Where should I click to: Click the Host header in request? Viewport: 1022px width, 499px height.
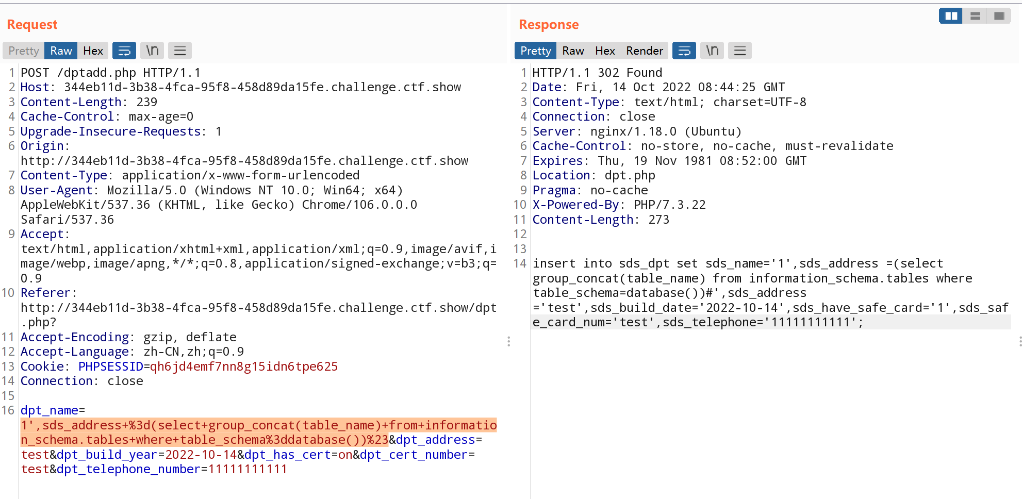(x=241, y=87)
